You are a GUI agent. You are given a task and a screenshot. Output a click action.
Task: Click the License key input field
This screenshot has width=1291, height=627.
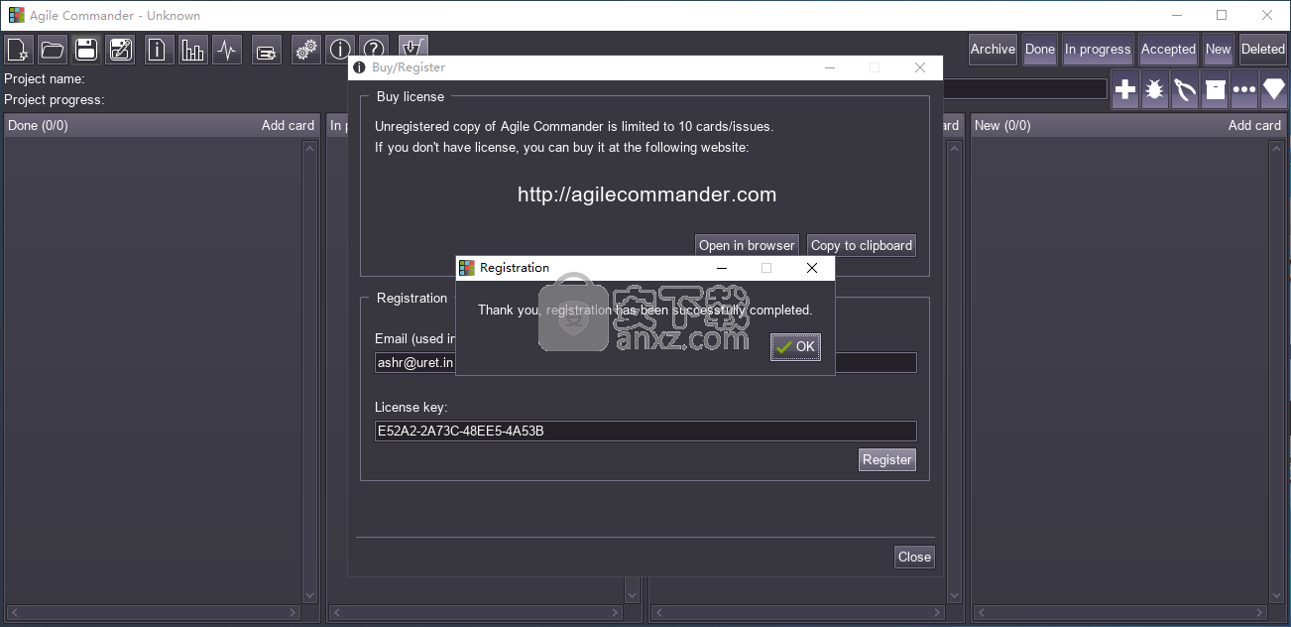click(645, 431)
